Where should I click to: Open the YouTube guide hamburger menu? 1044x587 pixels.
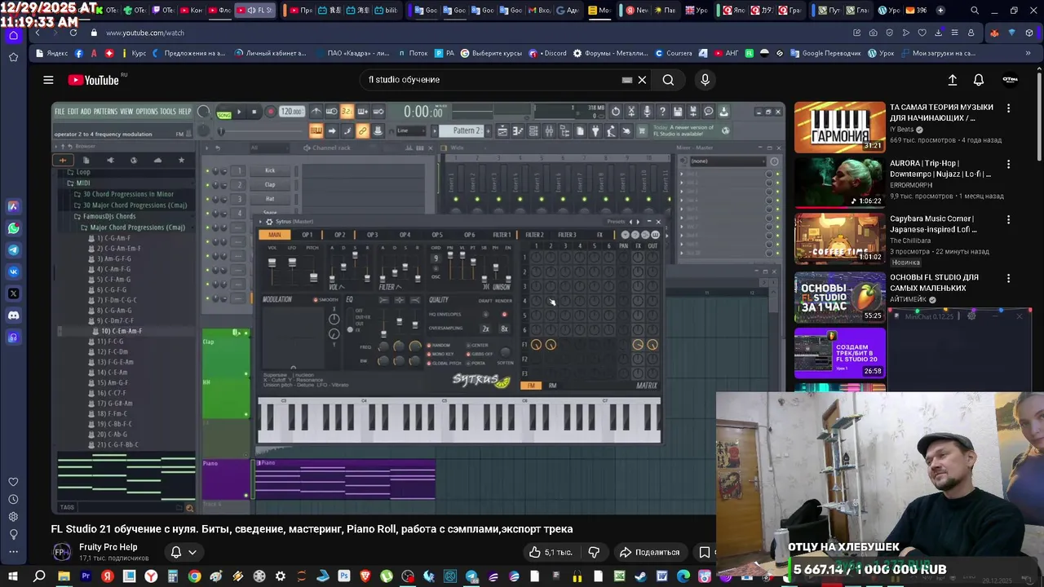pos(48,80)
